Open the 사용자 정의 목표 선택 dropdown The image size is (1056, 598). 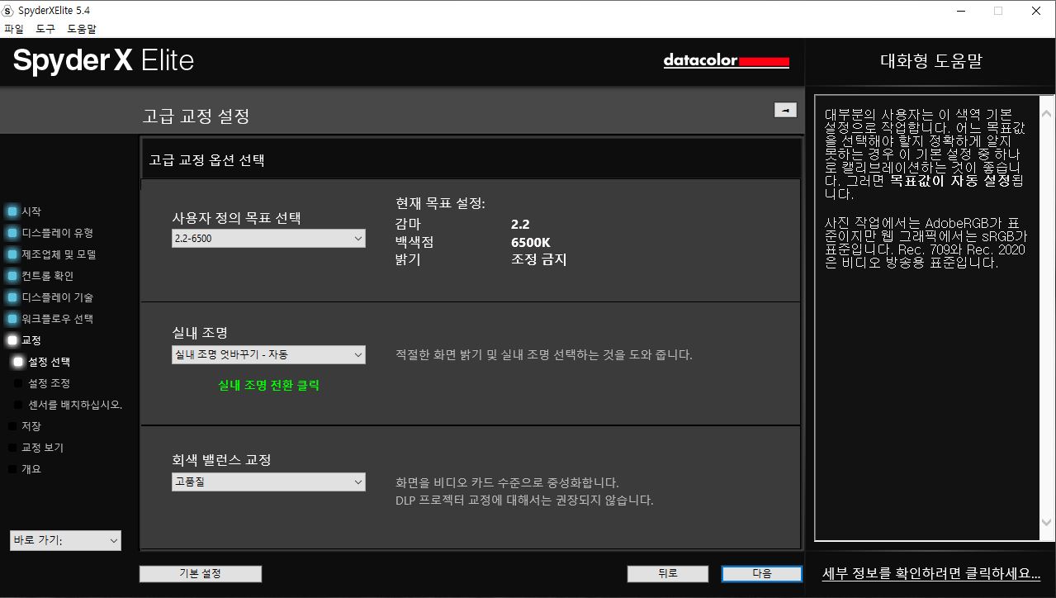point(268,239)
